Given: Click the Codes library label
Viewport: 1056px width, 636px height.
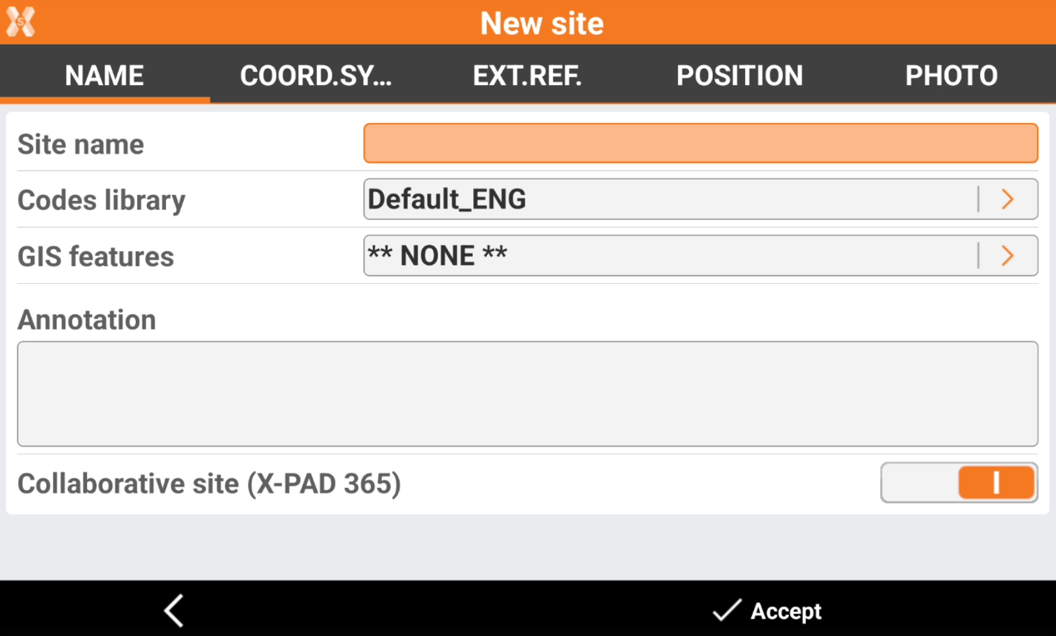Looking at the screenshot, I should pyautogui.click(x=102, y=200).
